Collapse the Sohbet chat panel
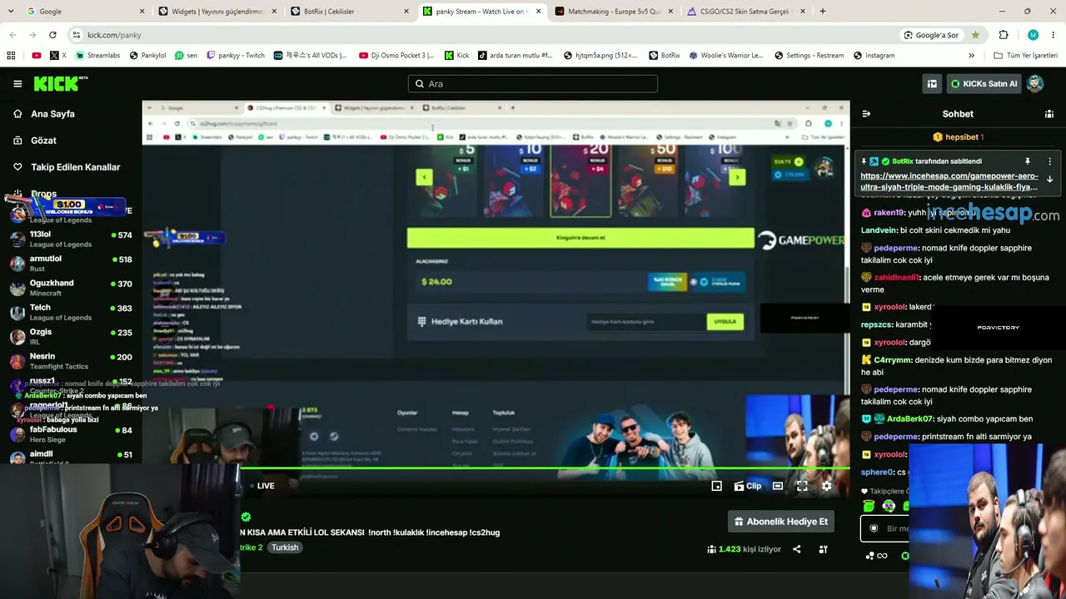The height and width of the screenshot is (599, 1066). [866, 114]
